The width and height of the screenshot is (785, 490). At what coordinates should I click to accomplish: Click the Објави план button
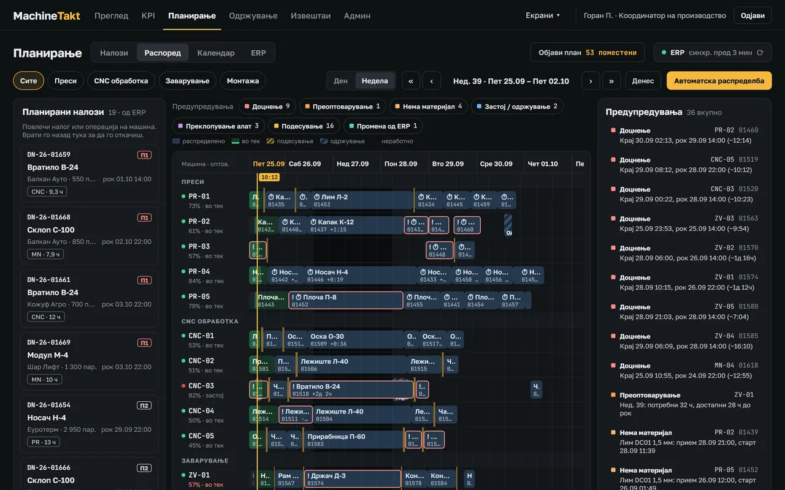(x=588, y=53)
